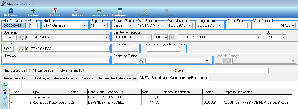Expand the Embarque dropdown
298x109 pixels.
(x=135, y=49)
